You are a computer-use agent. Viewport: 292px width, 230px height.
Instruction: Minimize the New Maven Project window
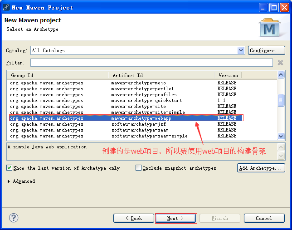(263, 8)
